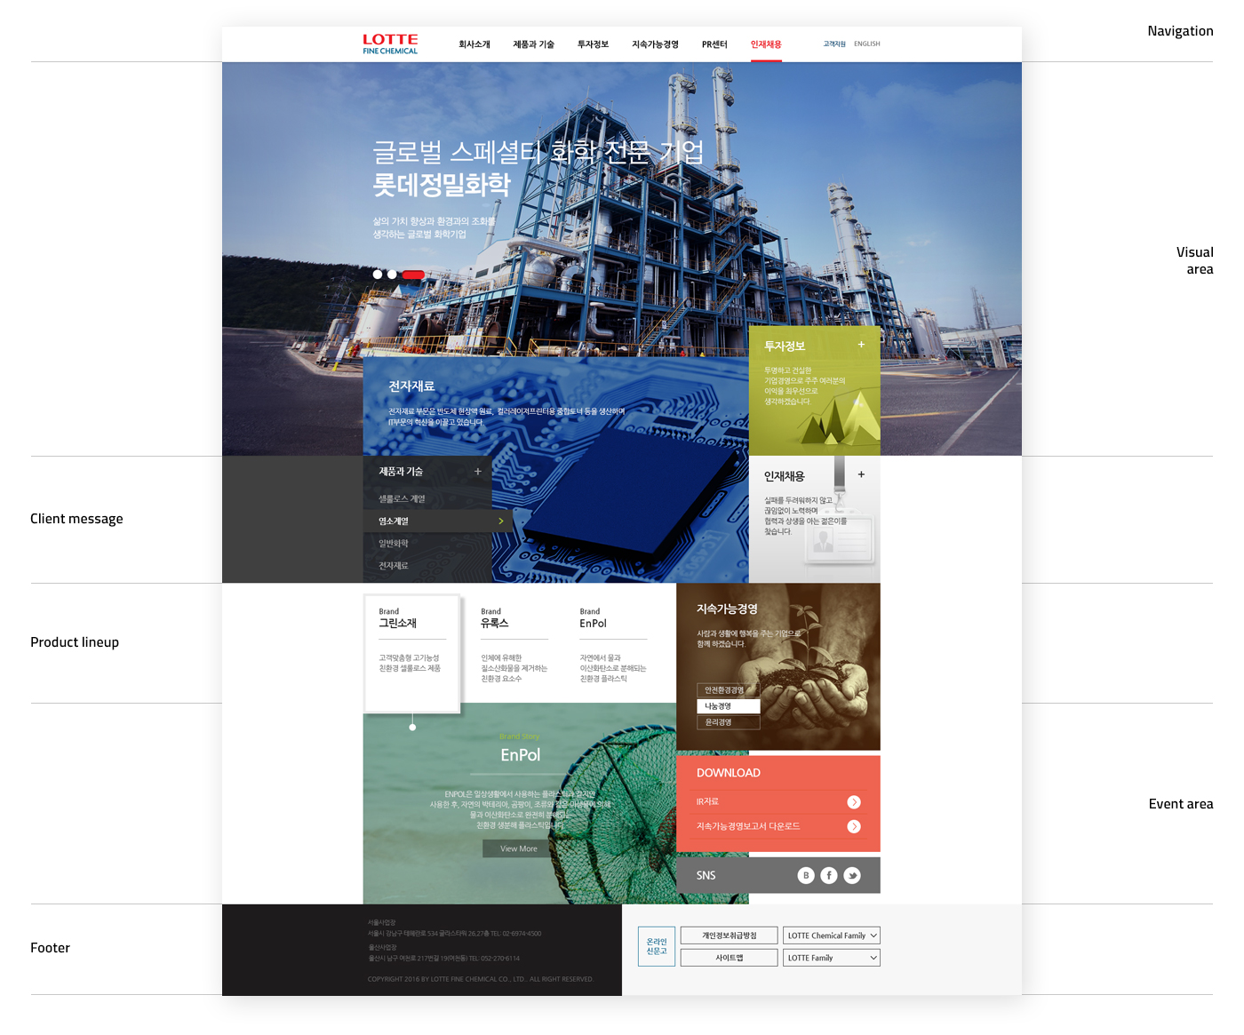Open the LOTTE Family dropdown
The height and width of the screenshot is (1035, 1244).
[x=832, y=958]
